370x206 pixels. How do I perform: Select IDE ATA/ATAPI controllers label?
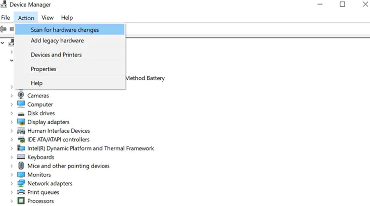coord(58,139)
